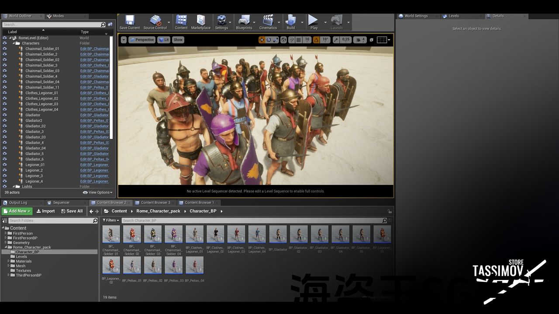Image resolution: width=559 pixels, height=314 pixels.
Task: Toggle rotation angle snapping in the viewport
Action: (x=316, y=40)
